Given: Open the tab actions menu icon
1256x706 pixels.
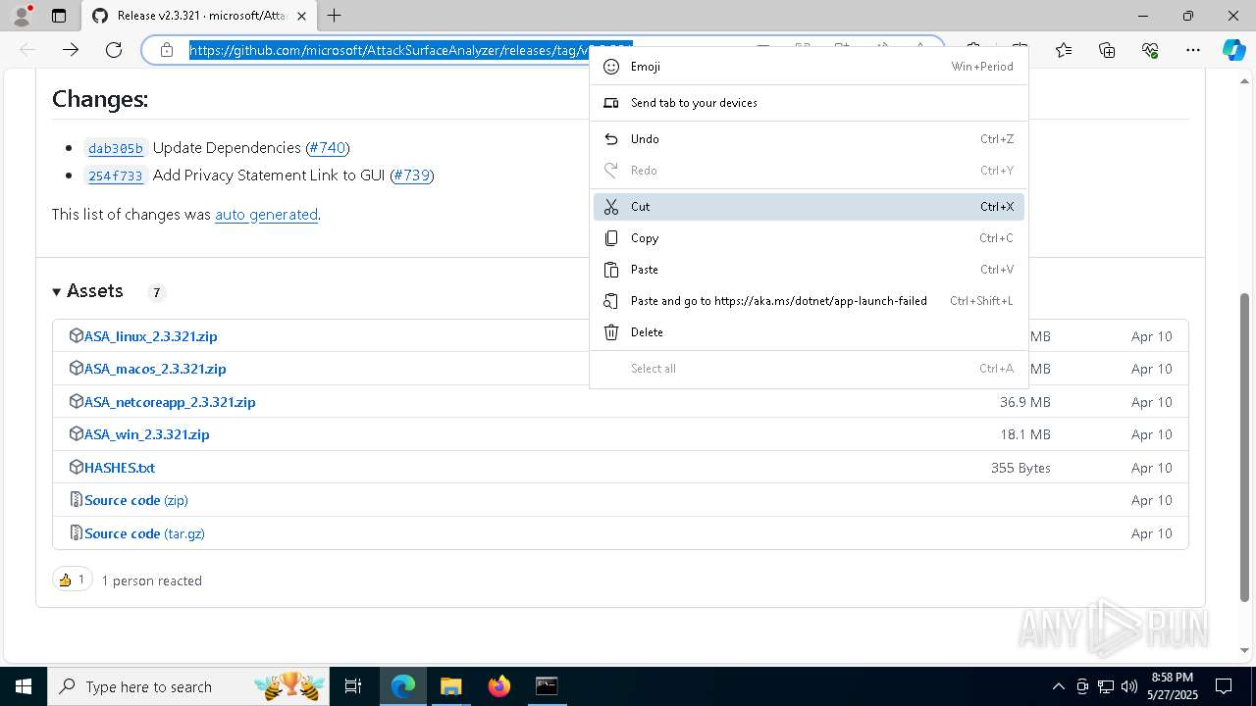Looking at the screenshot, I should (x=59, y=16).
